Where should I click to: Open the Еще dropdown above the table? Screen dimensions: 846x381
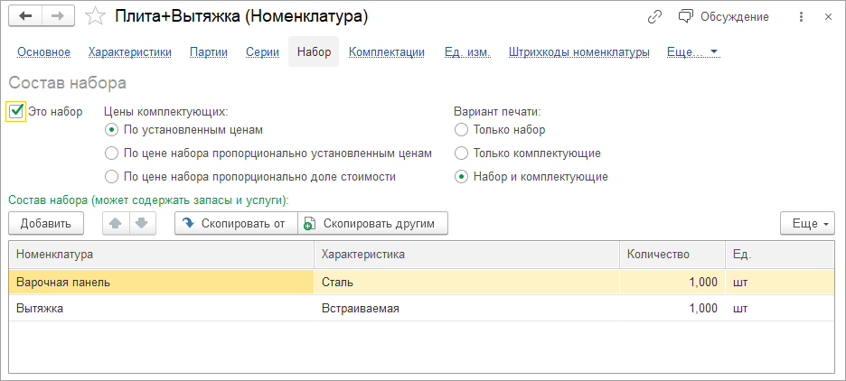click(808, 223)
